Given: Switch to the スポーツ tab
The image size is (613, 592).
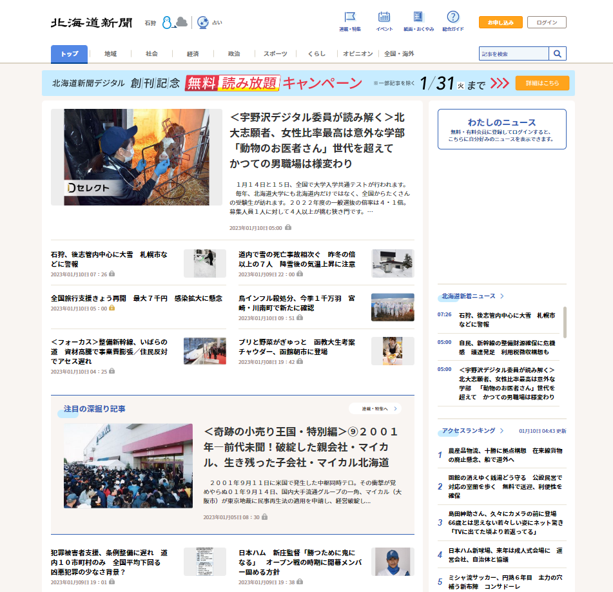Looking at the screenshot, I should tap(275, 54).
